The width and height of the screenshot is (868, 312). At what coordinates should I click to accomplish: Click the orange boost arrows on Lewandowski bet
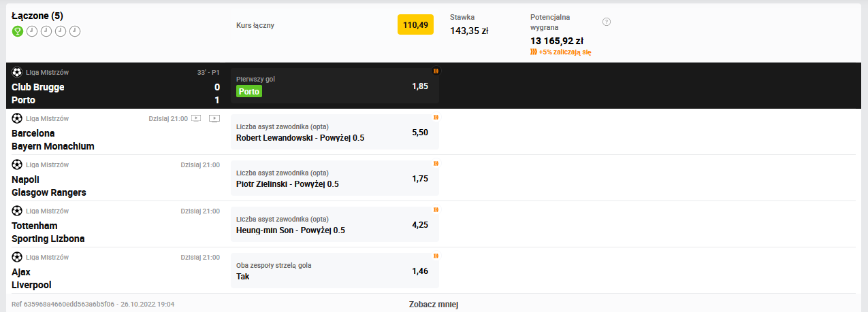[436, 118]
